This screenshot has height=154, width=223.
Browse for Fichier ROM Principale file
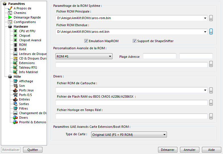click(x=211, y=18)
